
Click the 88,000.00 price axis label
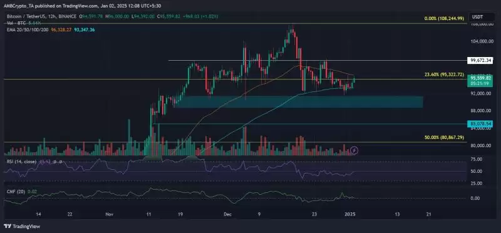480,111
